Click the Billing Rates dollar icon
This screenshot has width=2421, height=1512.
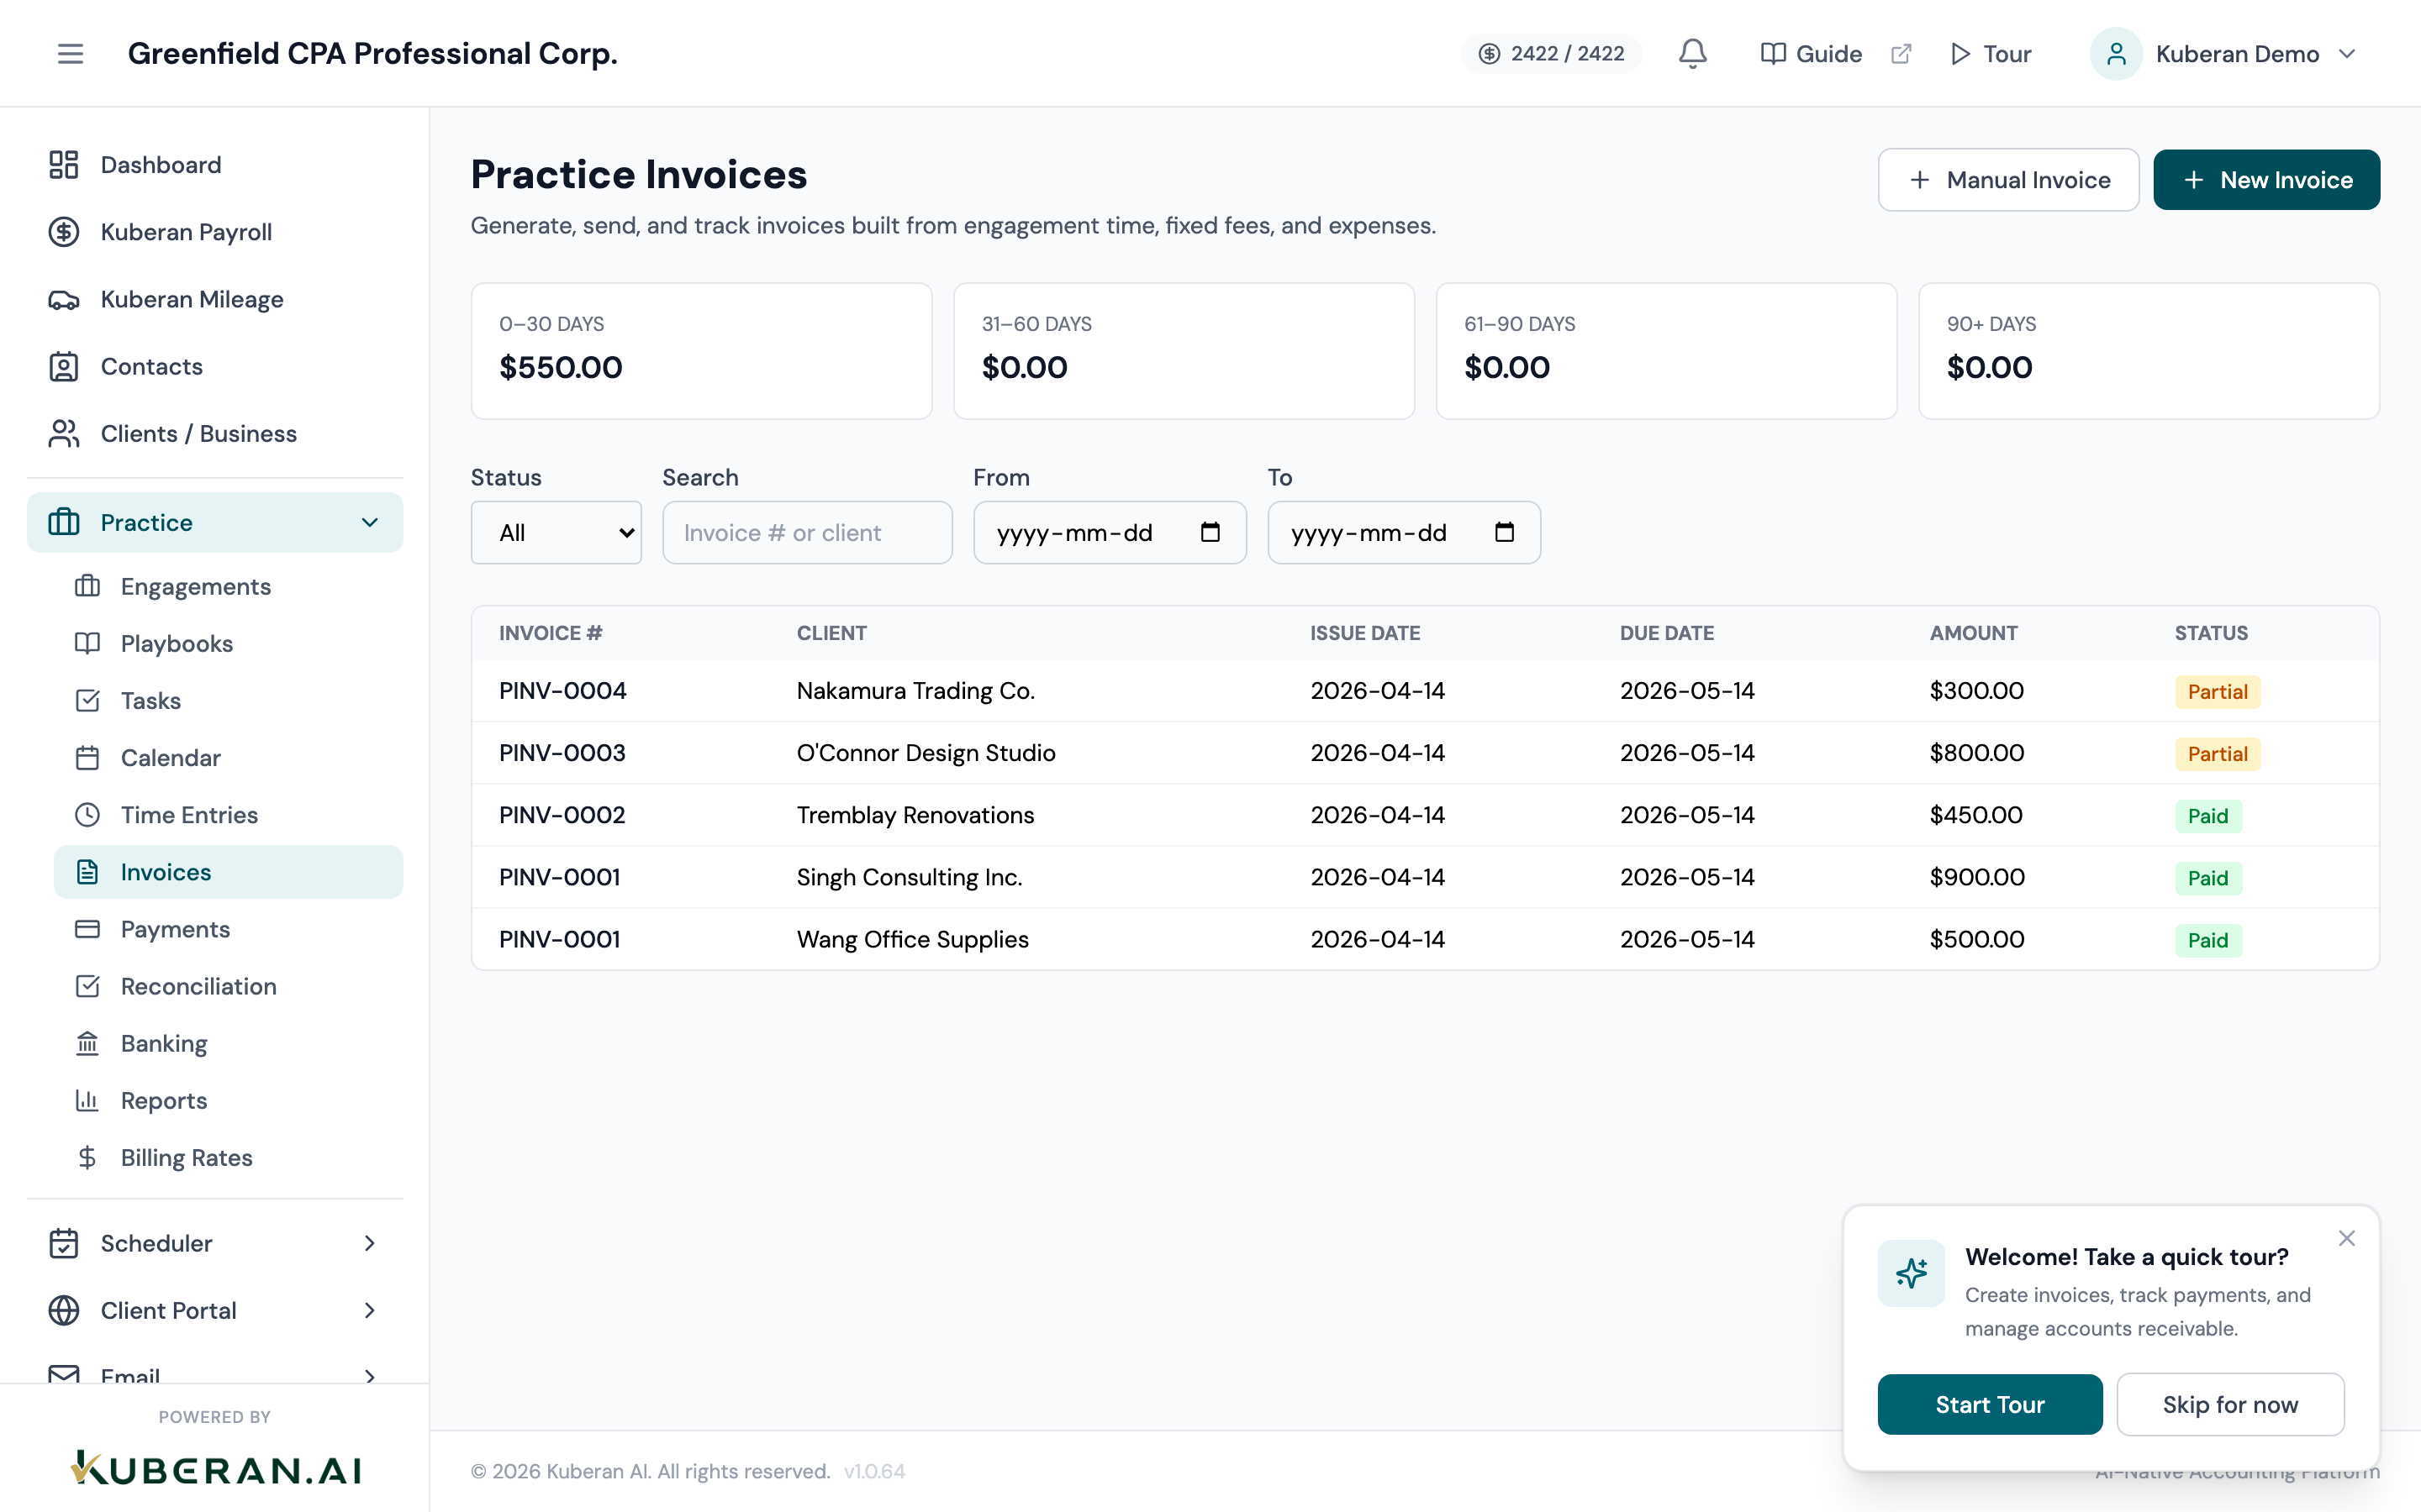tap(87, 1157)
